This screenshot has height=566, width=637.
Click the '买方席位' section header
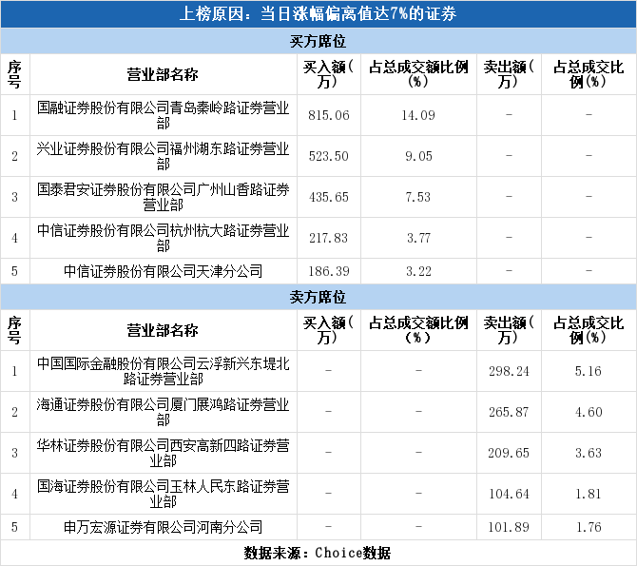[x=318, y=41]
